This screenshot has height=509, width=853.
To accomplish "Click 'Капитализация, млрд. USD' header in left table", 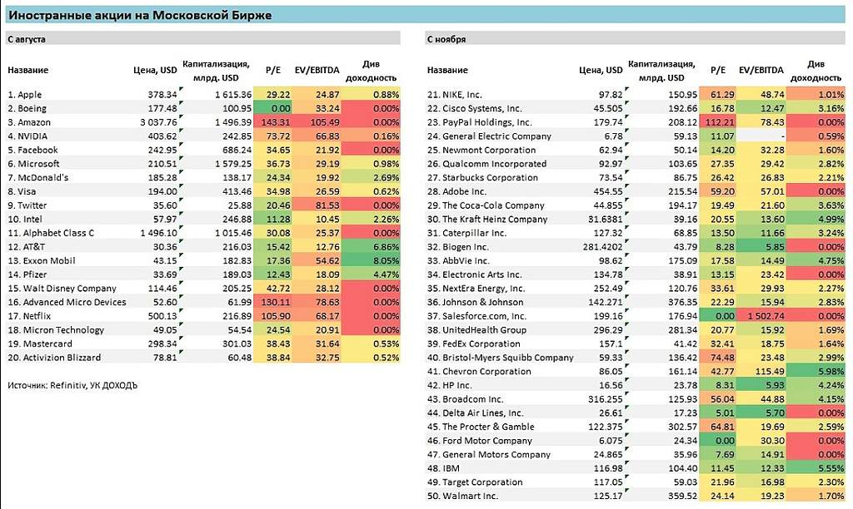I will [x=216, y=71].
